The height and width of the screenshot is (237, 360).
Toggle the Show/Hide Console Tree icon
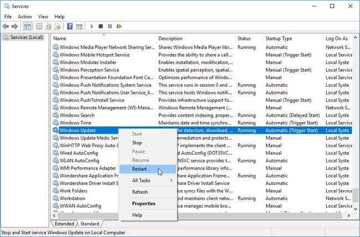coord(27,27)
